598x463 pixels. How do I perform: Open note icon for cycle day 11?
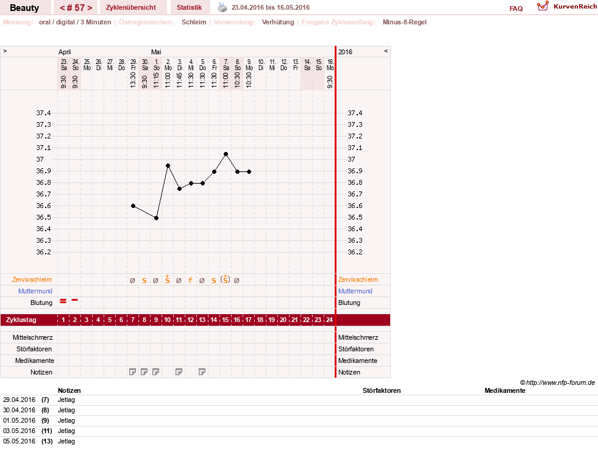tap(179, 371)
